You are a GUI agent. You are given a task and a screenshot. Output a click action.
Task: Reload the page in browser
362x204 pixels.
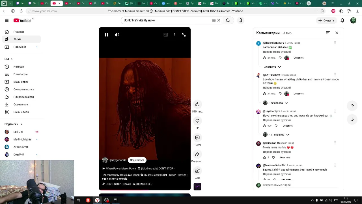(21, 11)
